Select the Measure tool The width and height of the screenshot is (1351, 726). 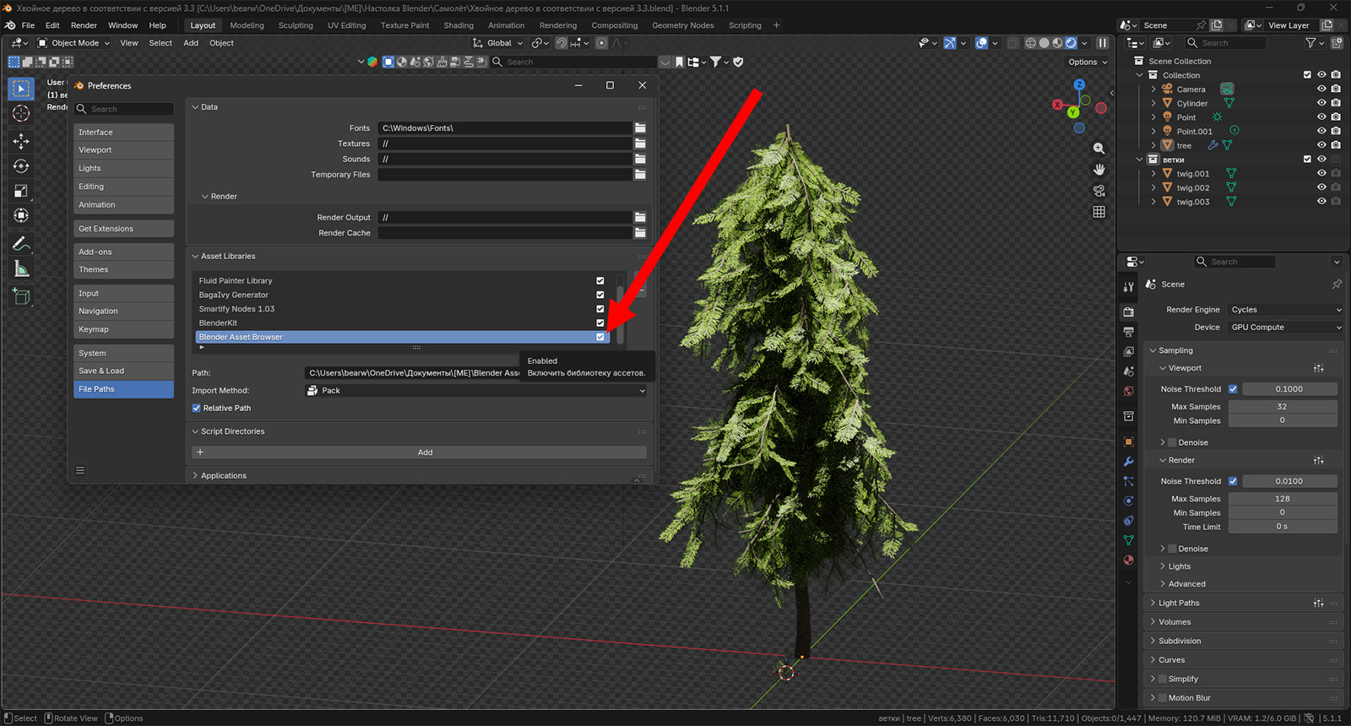tap(21, 268)
